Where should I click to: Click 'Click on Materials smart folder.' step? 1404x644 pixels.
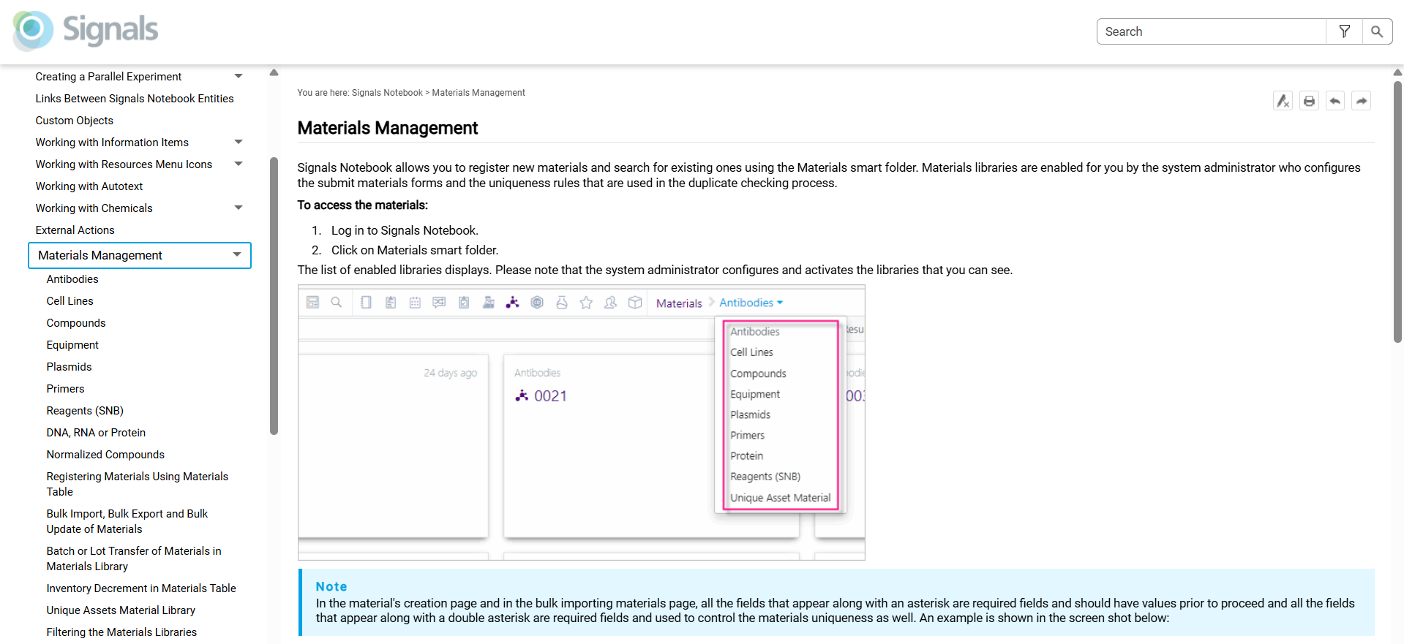[415, 250]
